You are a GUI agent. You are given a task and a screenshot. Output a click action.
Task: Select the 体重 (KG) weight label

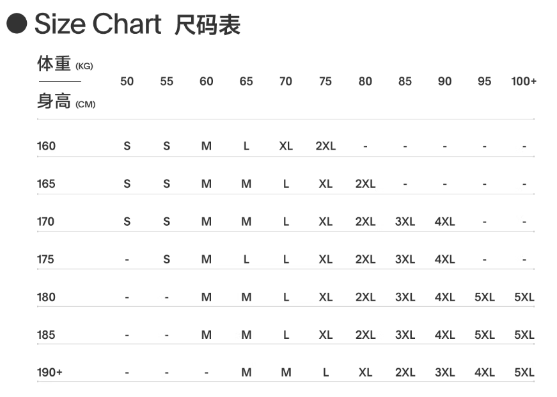(65, 65)
